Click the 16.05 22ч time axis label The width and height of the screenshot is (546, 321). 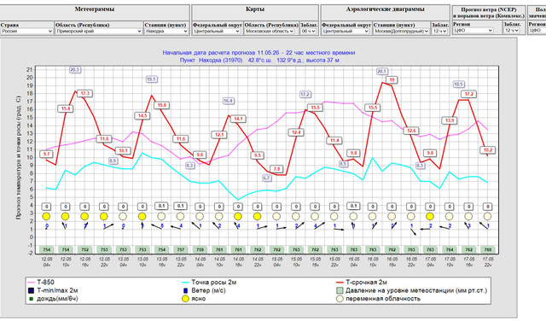pos(411,262)
